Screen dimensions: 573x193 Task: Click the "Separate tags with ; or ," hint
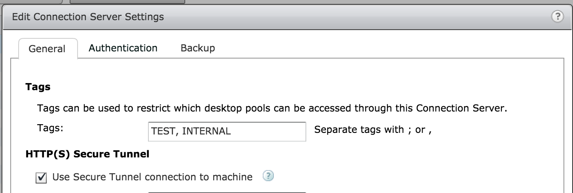click(372, 130)
